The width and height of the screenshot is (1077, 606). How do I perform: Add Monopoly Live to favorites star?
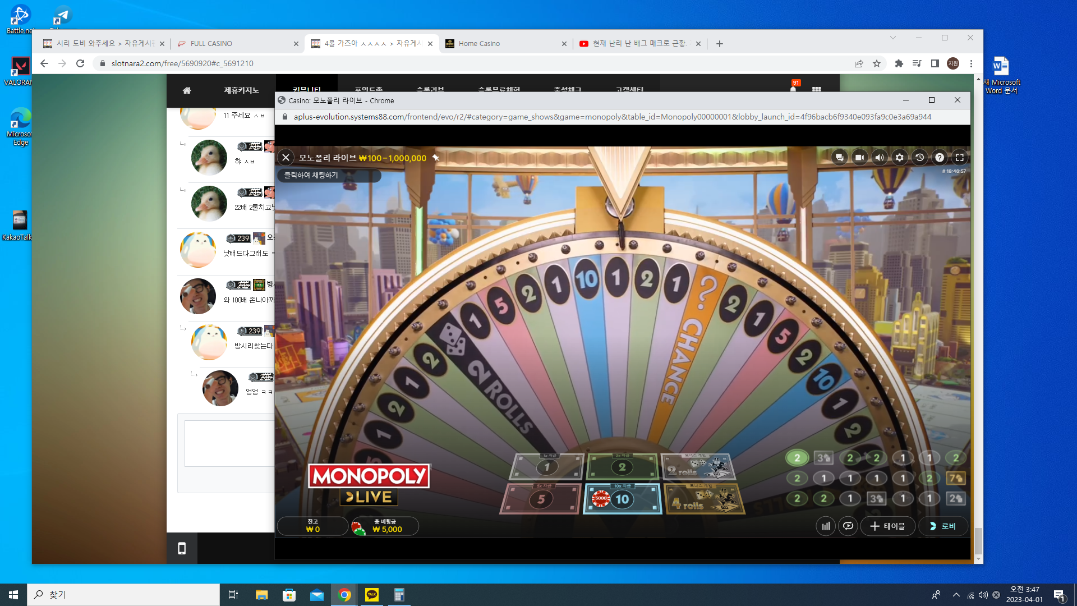pyautogui.click(x=436, y=158)
